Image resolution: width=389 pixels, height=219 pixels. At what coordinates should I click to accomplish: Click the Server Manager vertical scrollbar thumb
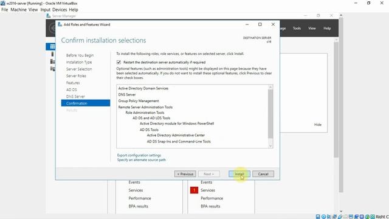336,99
